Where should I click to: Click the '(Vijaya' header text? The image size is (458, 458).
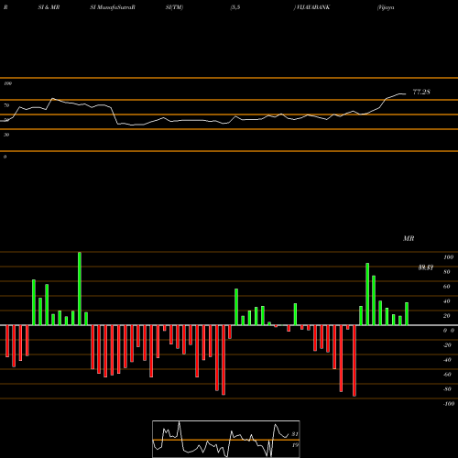click(x=386, y=7)
